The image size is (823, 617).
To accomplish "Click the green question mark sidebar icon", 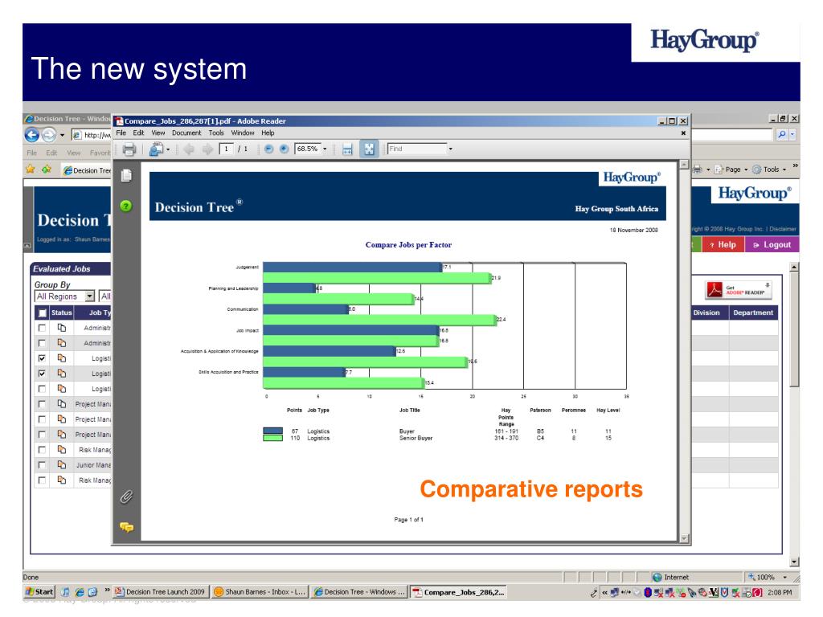I will coord(126,206).
